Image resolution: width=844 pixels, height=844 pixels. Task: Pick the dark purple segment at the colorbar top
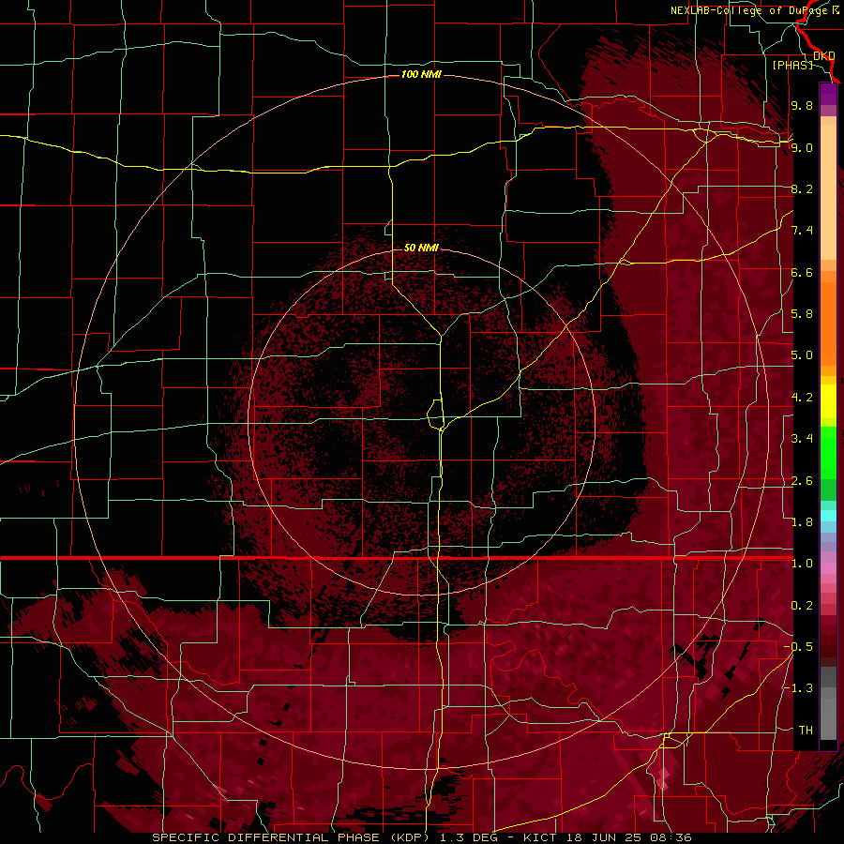coord(828,94)
